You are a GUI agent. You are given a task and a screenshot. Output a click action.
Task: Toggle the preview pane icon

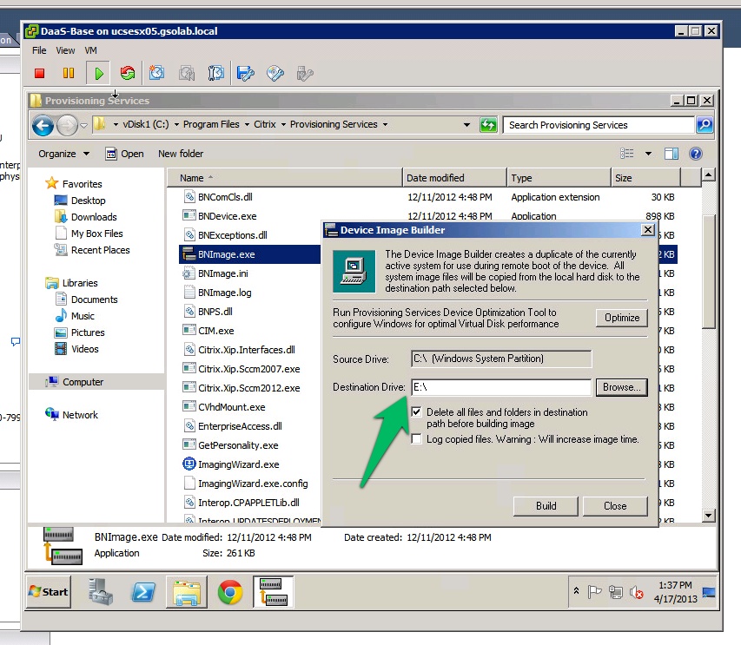pyautogui.click(x=671, y=154)
